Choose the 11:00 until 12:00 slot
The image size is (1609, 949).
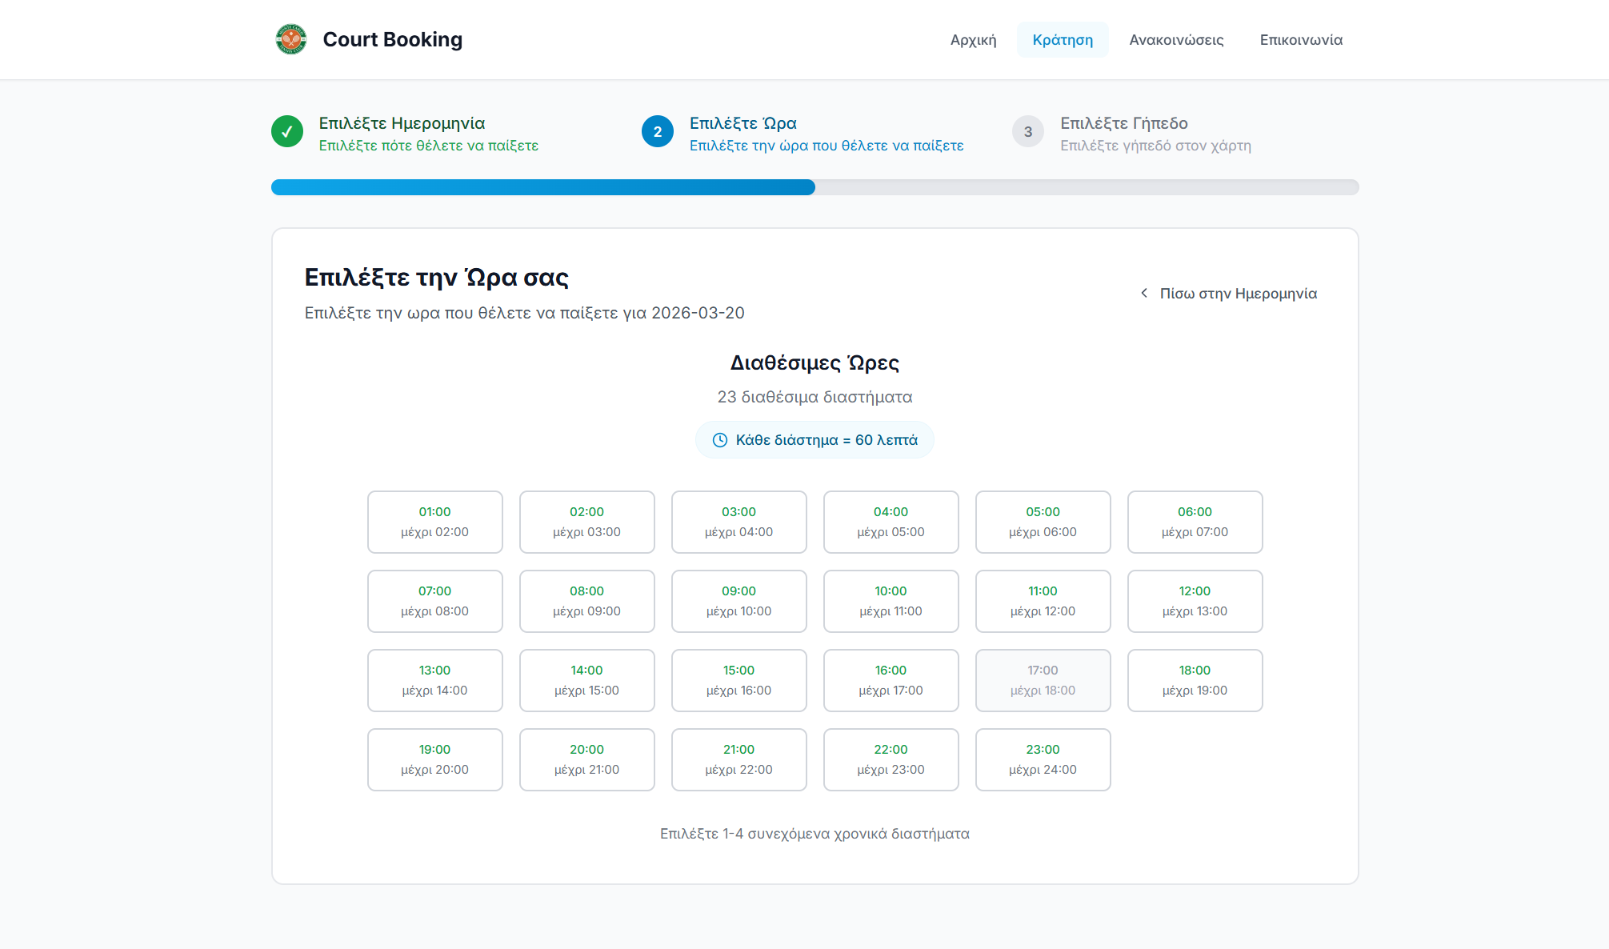[x=1043, y=601]
